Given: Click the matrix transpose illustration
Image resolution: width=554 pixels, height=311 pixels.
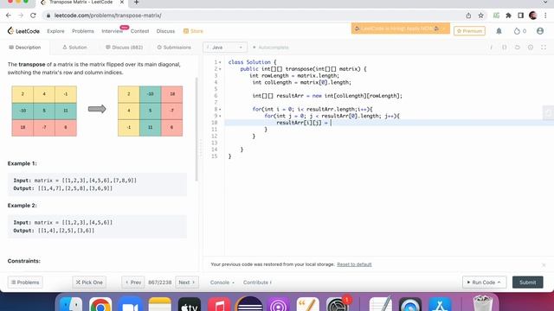Looking at the screenshot, I should point(97,111).
